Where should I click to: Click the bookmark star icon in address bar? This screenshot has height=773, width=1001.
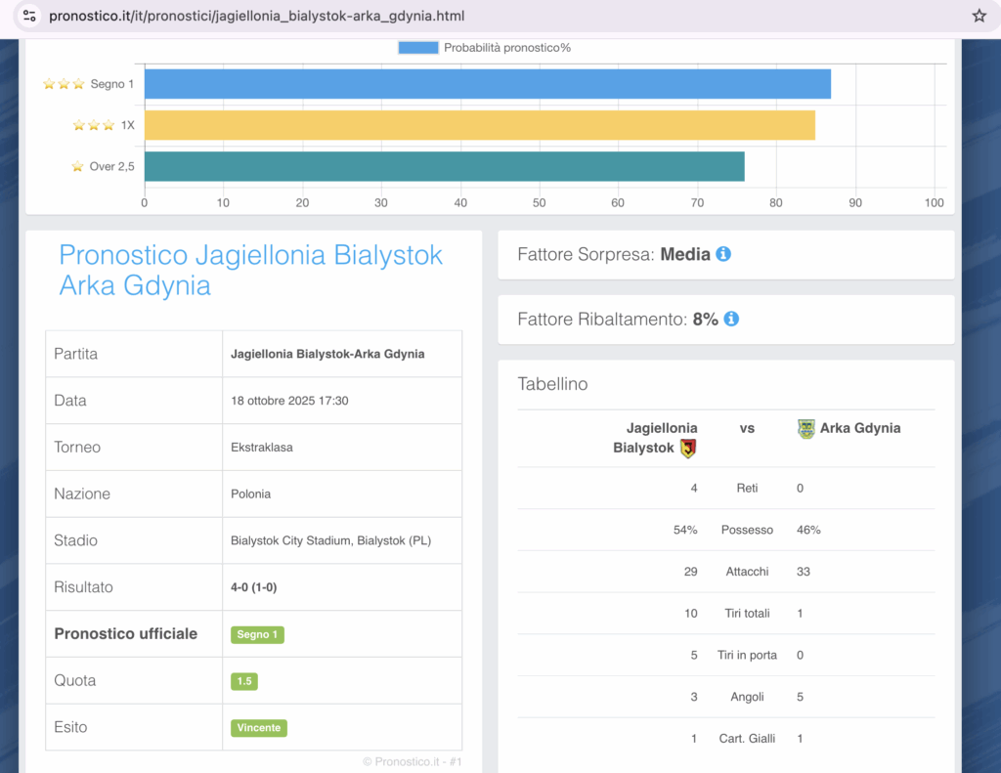click(979, 16)
